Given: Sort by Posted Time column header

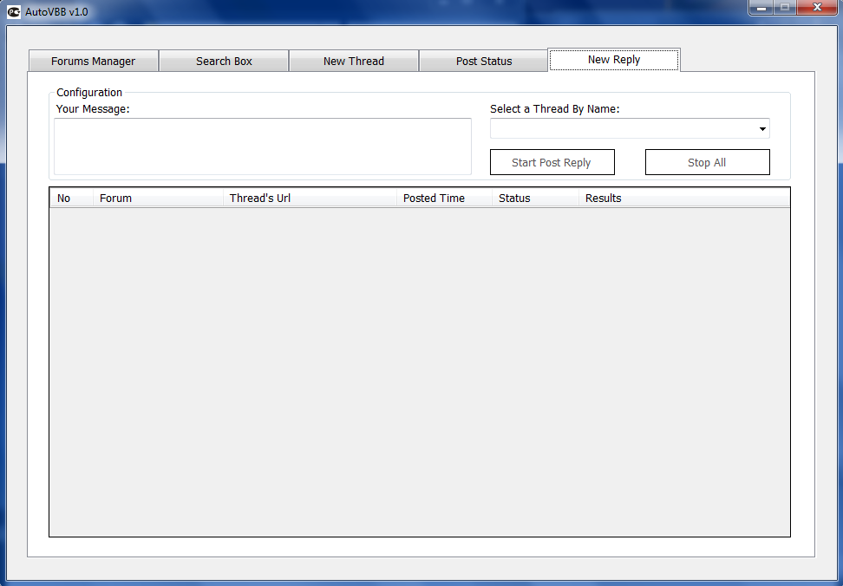Looking at the screenshot, I should pos(445,198).
